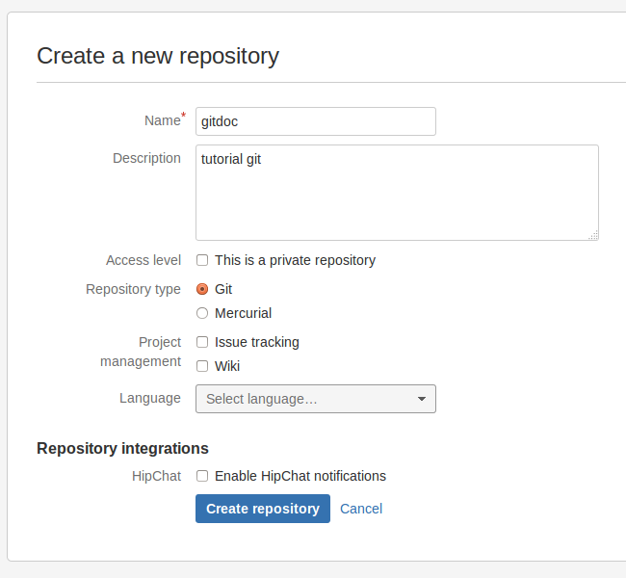Click the Language dropdown arrow
The width and height of the screenshot is (626, 578).
422,399
